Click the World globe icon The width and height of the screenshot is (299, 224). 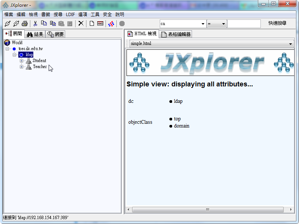(7, 43)
